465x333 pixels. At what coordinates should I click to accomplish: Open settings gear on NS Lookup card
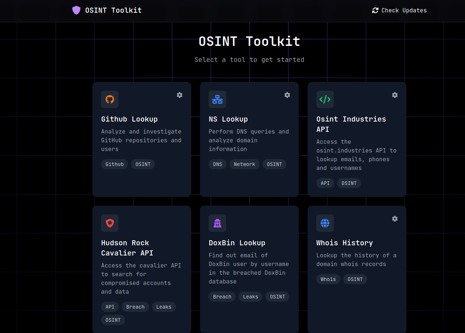click(x=287, y=95)
